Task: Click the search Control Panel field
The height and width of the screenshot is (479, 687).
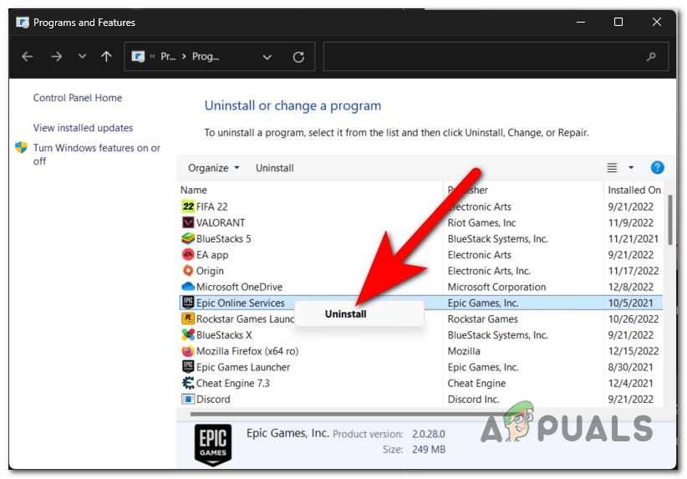Action: 496,57
